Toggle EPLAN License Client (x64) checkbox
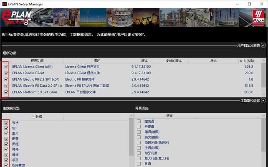Viewport: 268px width, 167px height. click(6, 67)
